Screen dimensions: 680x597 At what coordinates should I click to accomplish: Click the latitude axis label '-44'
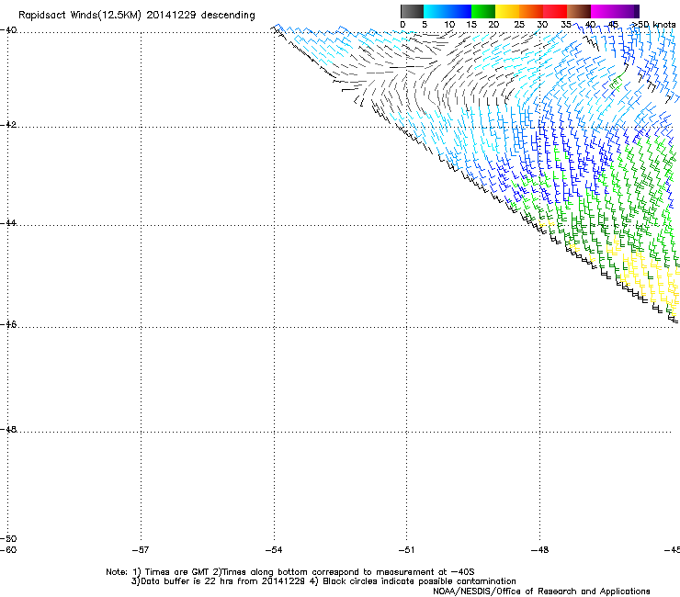[x=8, y=223]
